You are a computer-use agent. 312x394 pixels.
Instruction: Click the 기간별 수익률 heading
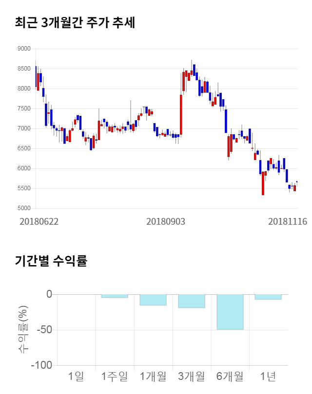coord(51,261)
